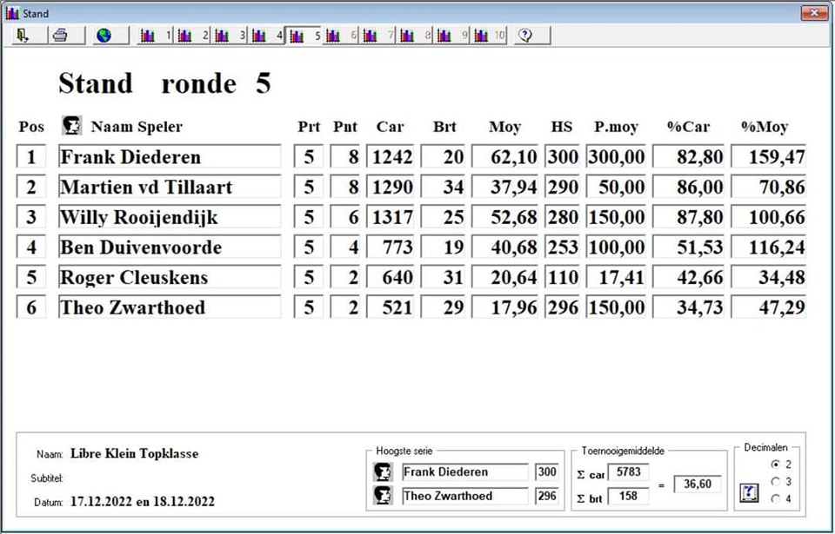Click the exit door icon in toolbar

click(x=23, y=36)
